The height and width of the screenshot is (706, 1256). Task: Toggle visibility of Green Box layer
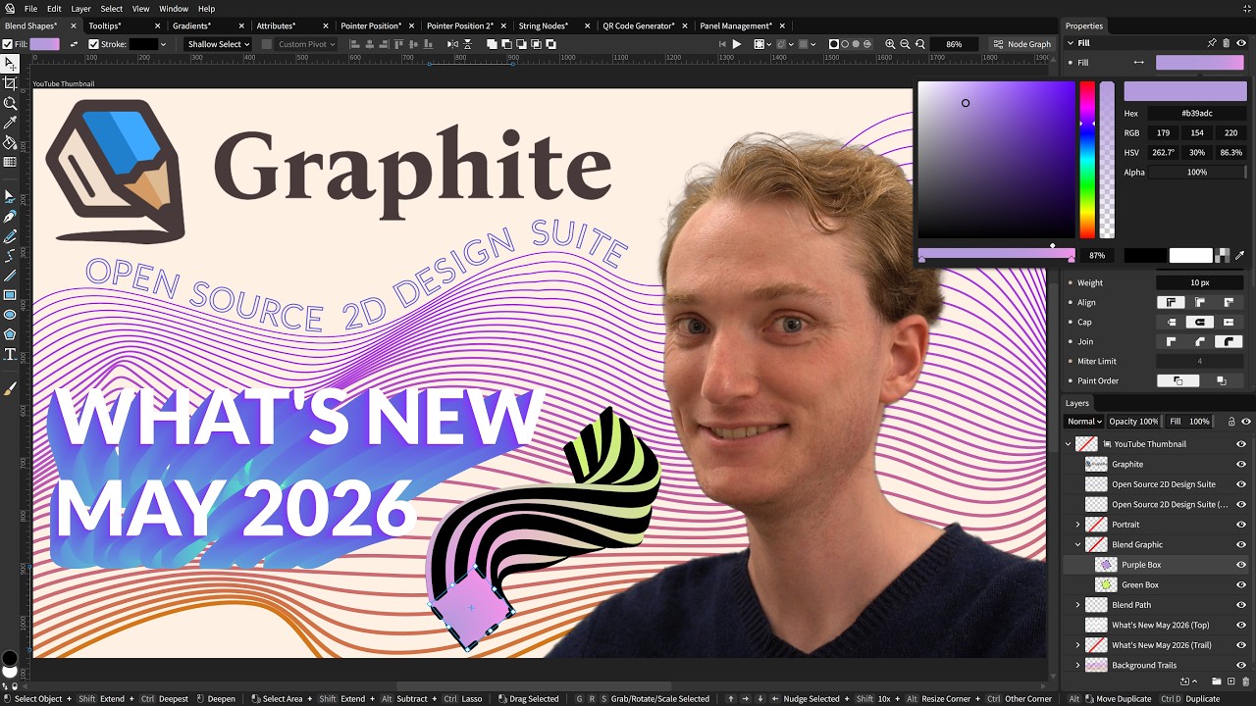(1241, 584)
